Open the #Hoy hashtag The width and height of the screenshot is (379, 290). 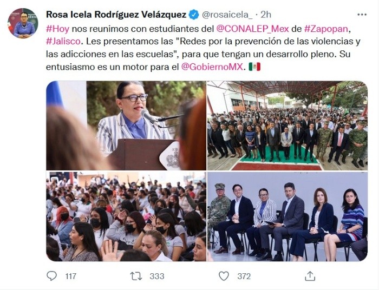click(x=57, y=29)
